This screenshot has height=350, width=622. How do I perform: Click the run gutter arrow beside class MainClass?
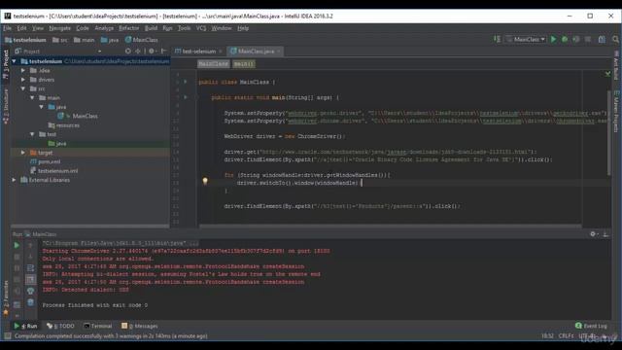186,82
